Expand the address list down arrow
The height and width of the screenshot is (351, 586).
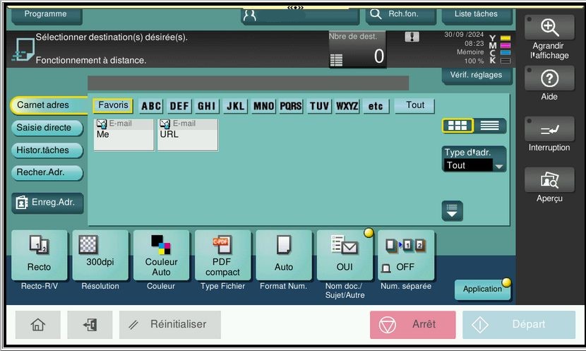[452, 211]
